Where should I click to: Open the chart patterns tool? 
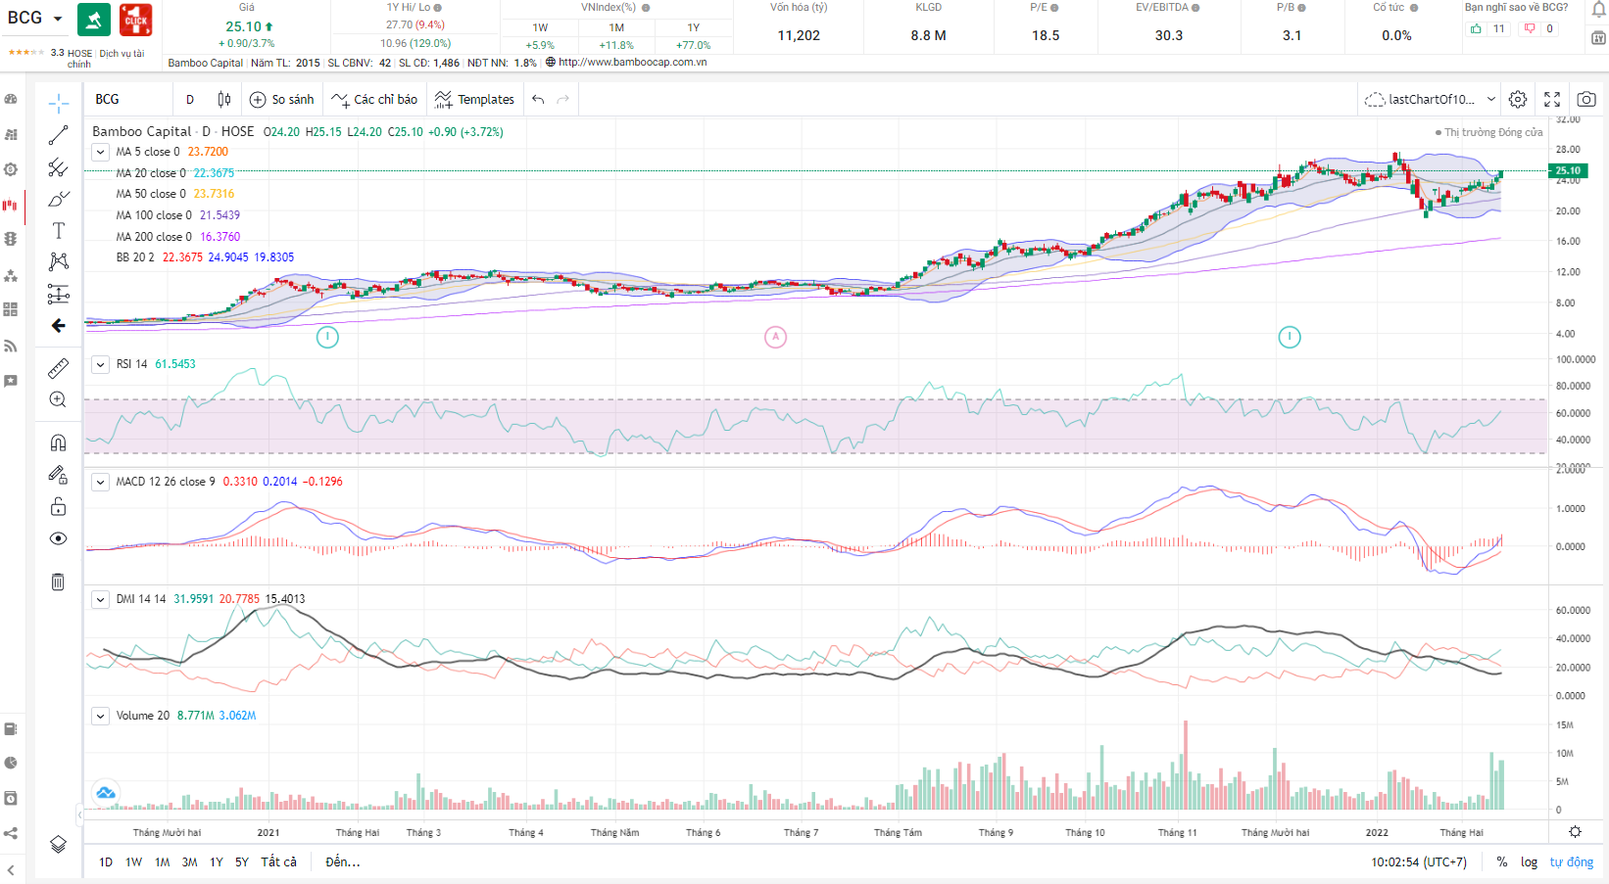pyautogui.click(x=59, y=261)
